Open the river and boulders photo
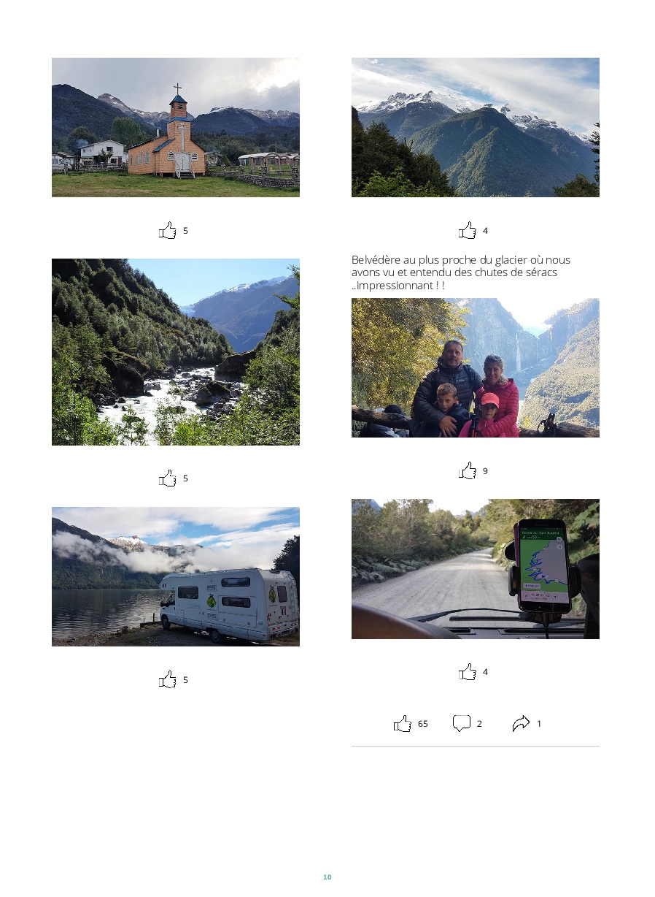The width and height of the screenshot is (655, 897). pos(176,352)
